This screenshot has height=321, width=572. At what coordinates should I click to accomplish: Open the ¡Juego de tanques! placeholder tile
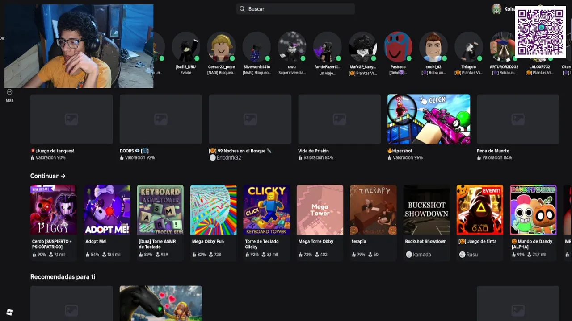(71, 119)
